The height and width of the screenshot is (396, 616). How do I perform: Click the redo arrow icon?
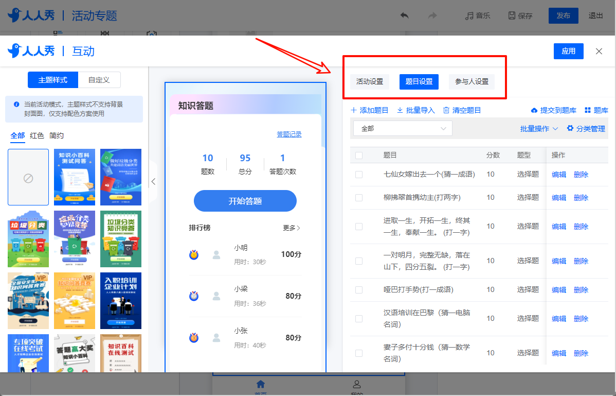432,15
